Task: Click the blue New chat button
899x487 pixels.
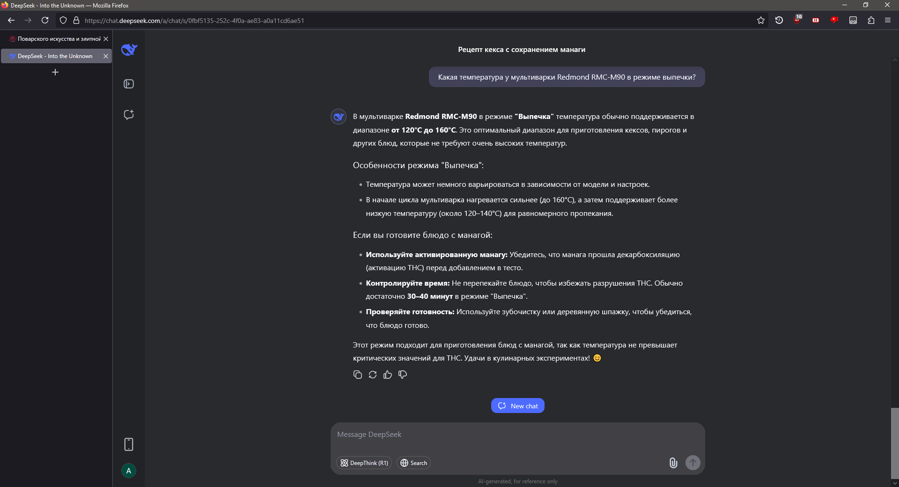Action: pyautogui.click(x=517, y=406)
